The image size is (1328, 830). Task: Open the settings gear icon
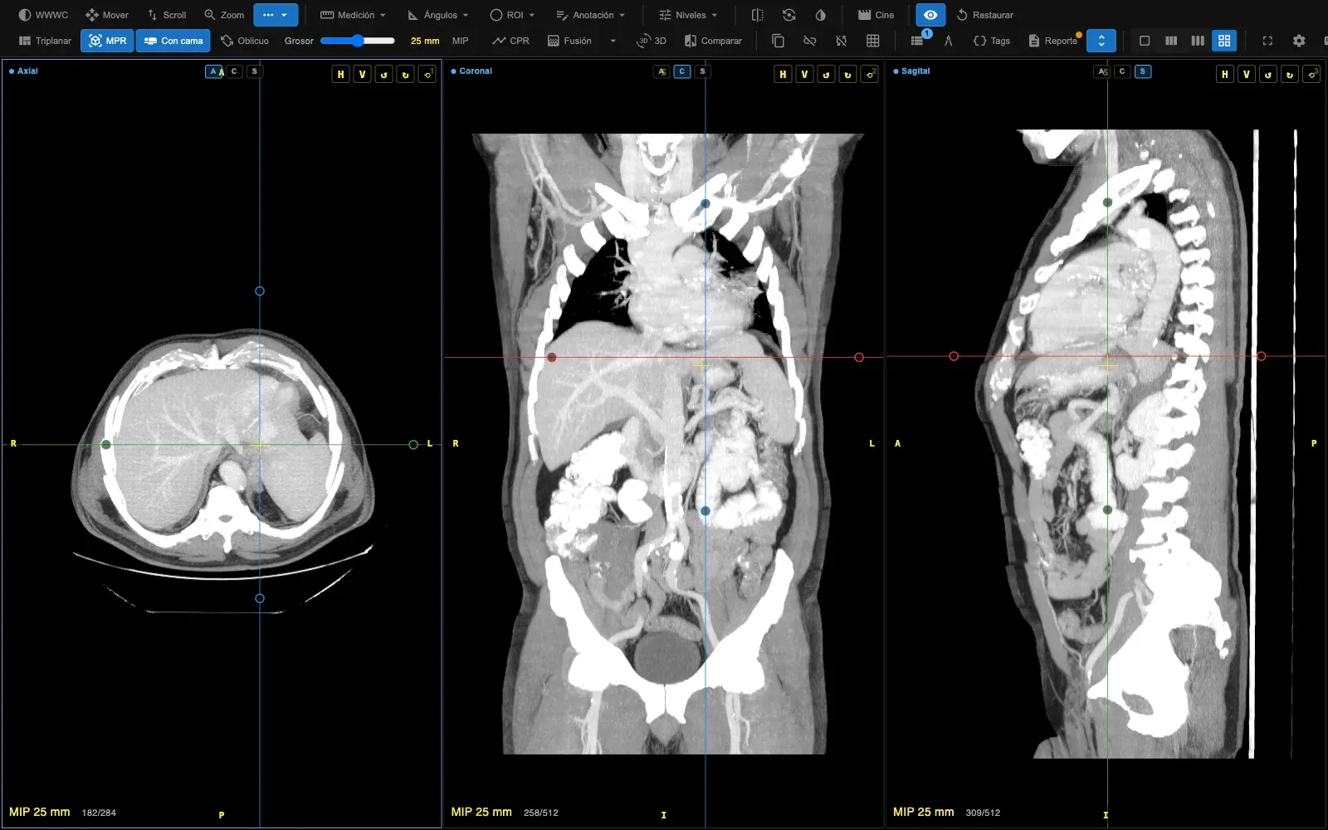pos(1299,41)
